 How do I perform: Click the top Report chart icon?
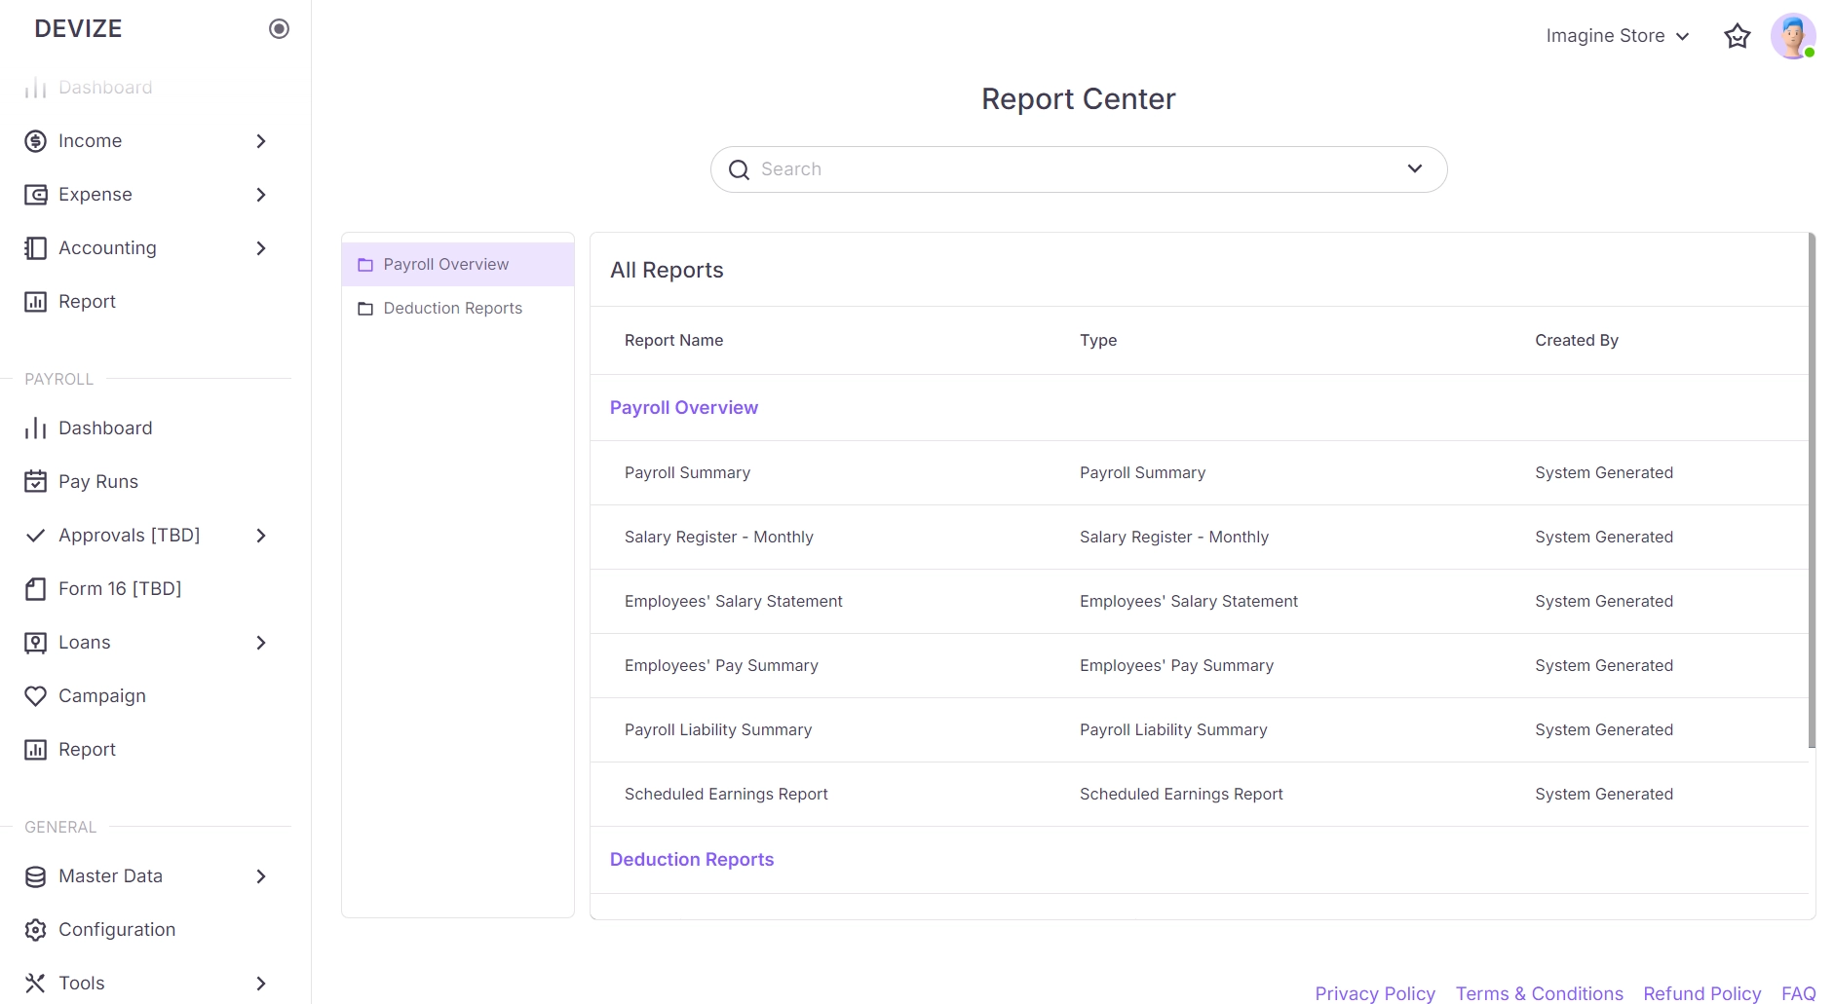click(36, 302)
